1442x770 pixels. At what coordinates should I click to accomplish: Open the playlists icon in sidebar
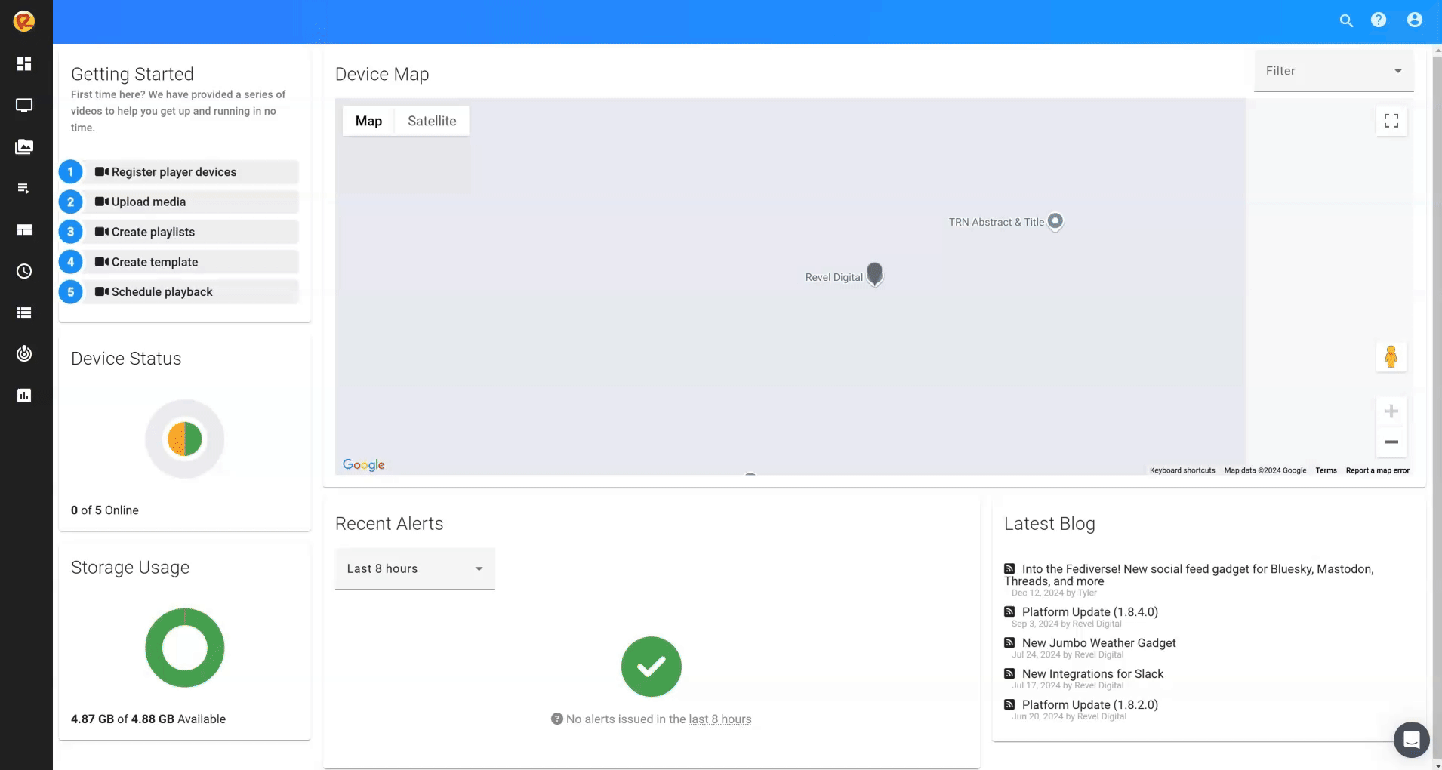24,188
